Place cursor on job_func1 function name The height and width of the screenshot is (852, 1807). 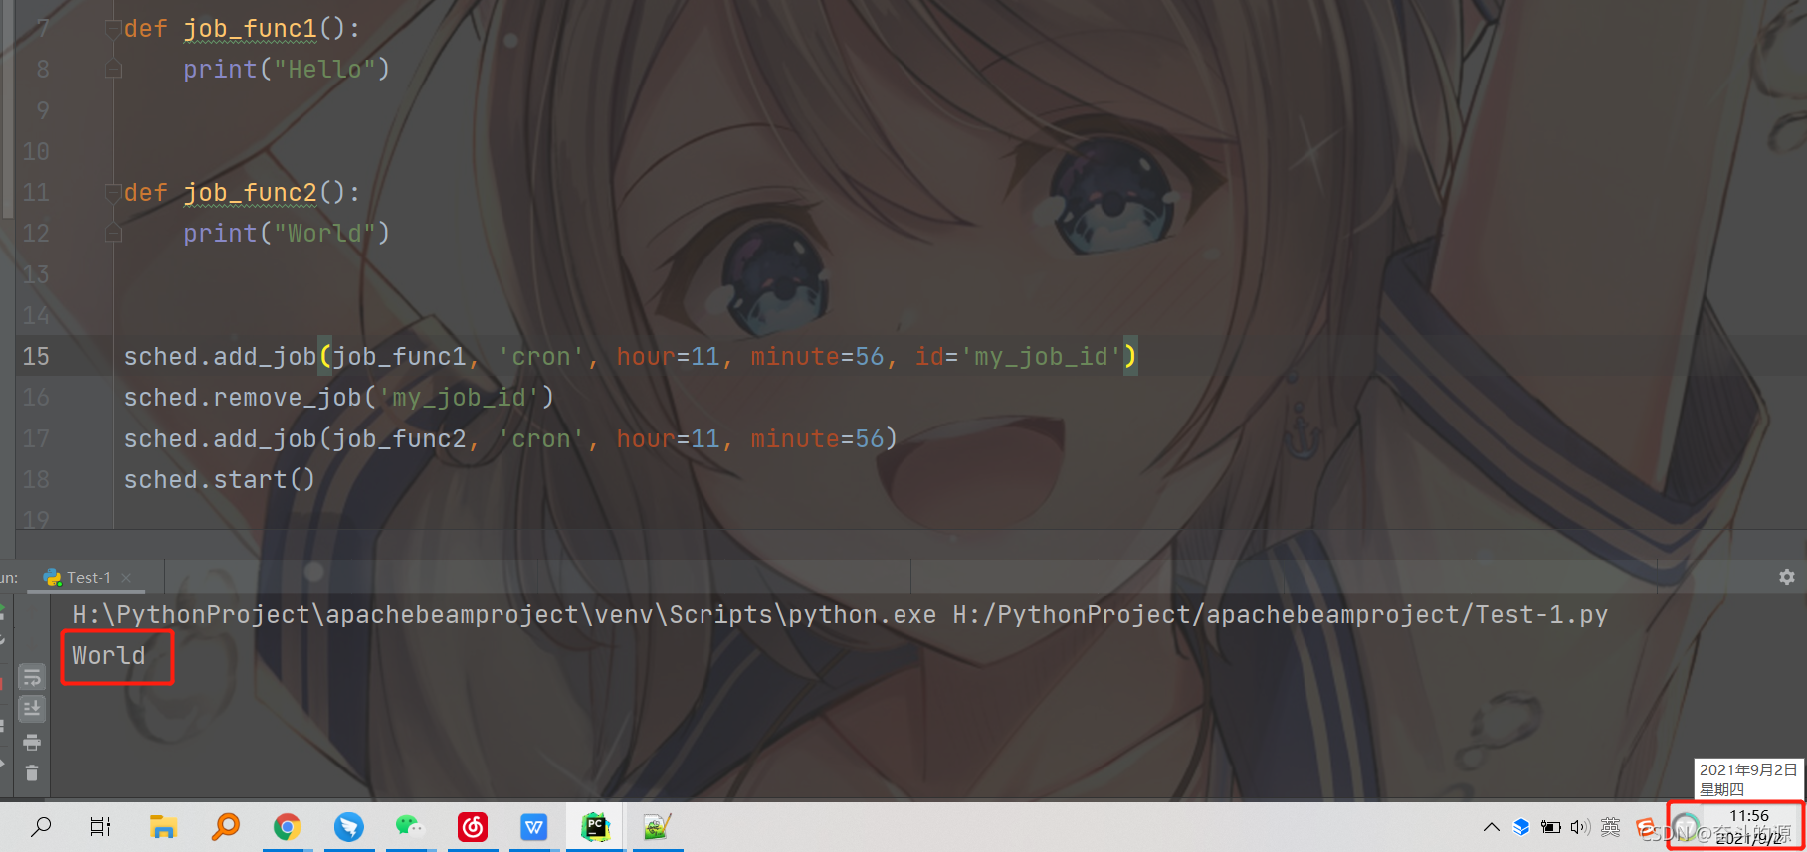pyautogui.click(x=251, y=29)
